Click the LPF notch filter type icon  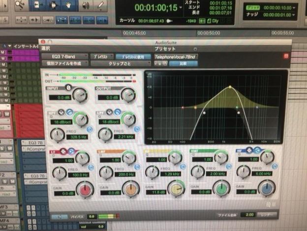pos(109,112)
